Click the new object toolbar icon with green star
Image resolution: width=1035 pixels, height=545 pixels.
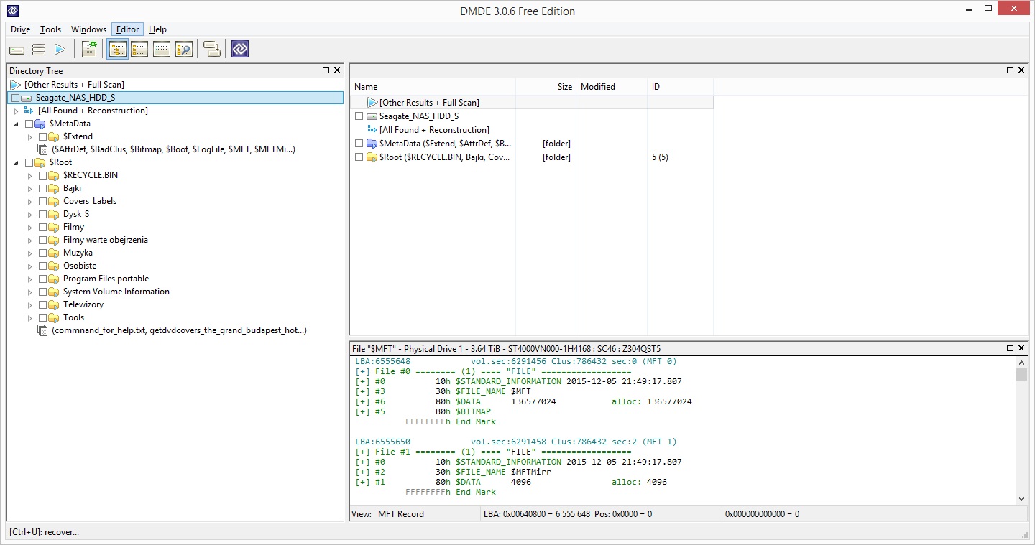[x=89, y=50]
